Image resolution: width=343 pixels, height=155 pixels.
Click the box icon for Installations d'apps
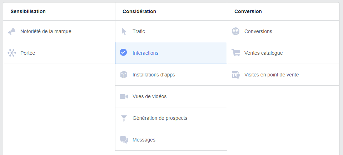pos(124,75)
